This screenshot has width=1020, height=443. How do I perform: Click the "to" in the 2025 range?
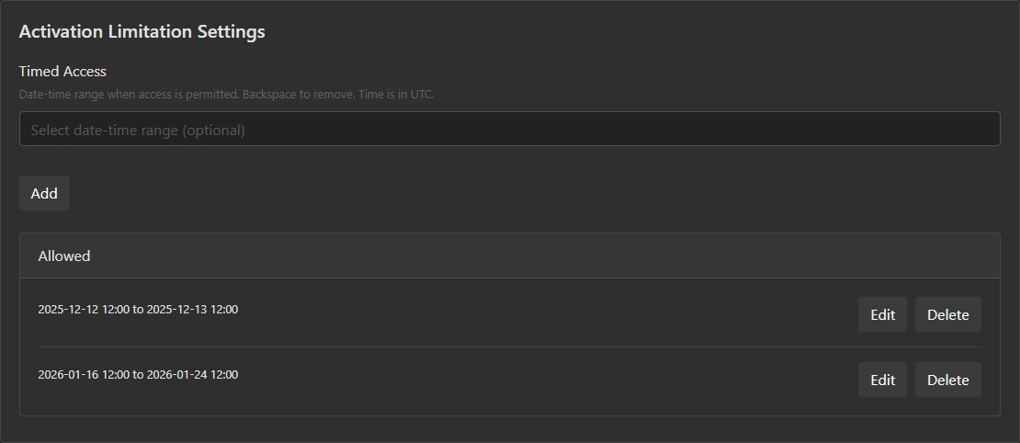coord(138,310)
